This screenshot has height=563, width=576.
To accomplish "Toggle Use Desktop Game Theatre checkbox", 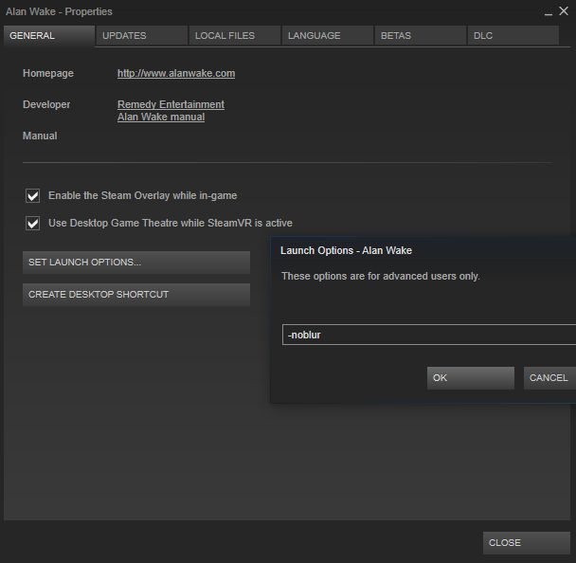I will (x=33, y=223).
